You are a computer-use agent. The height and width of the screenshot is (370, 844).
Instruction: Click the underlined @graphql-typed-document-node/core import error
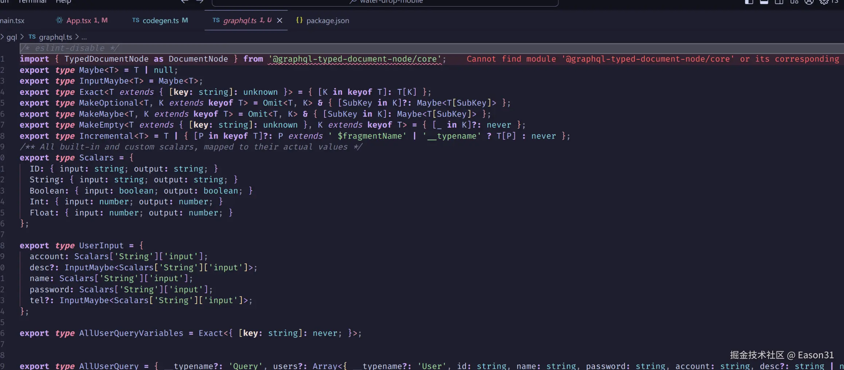click(x=355, y=59)
